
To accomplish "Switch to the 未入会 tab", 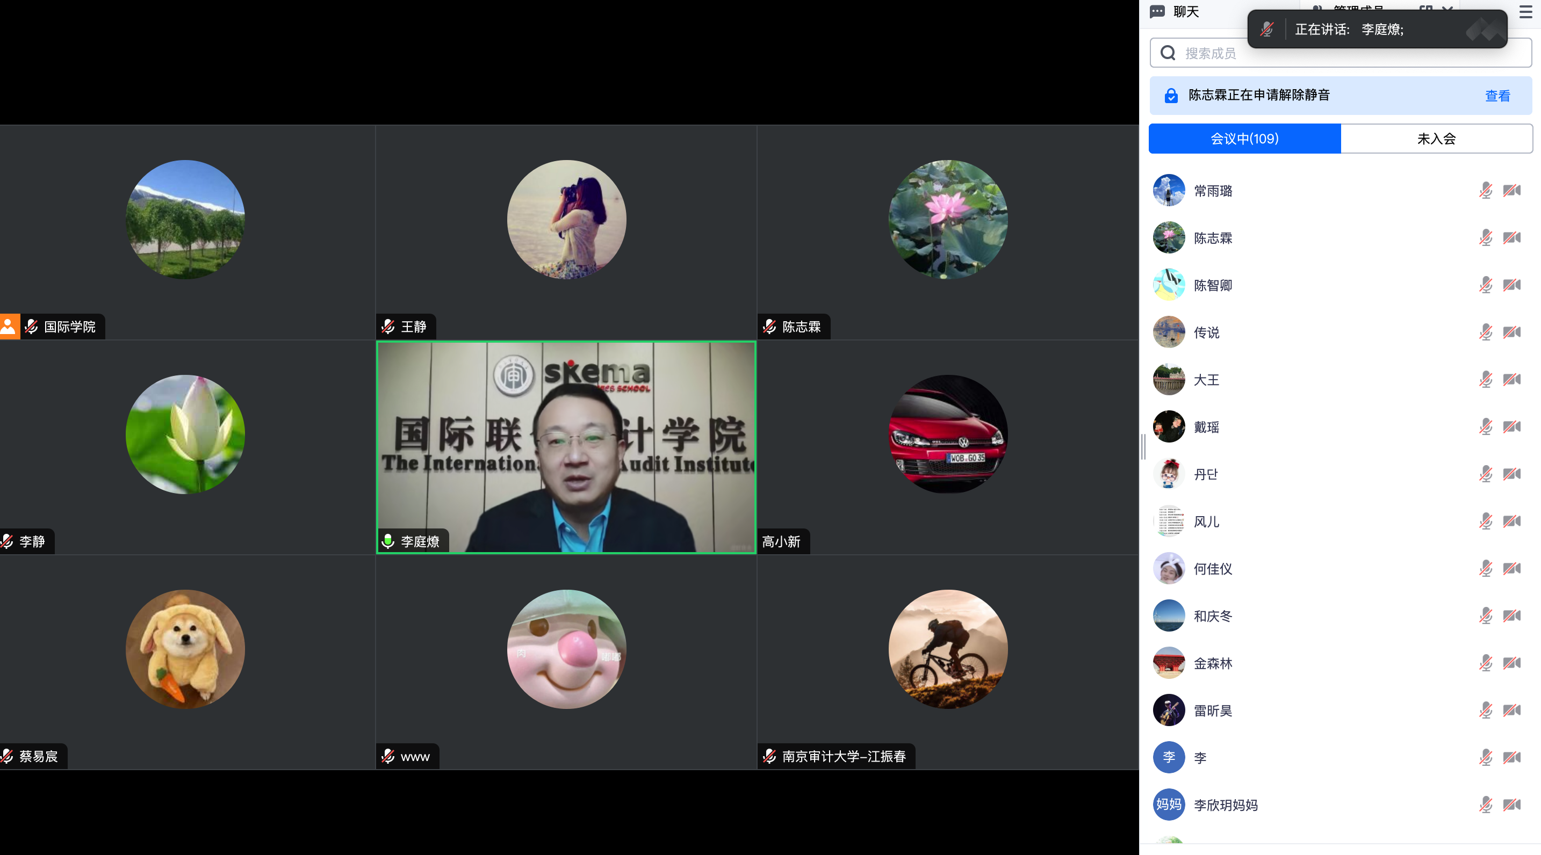I will tap(1436, 139).
